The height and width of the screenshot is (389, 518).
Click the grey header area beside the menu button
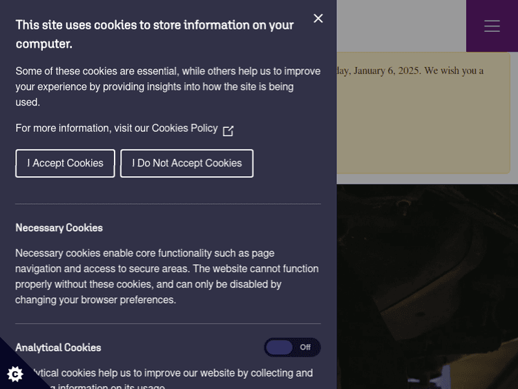pos(401,26)
